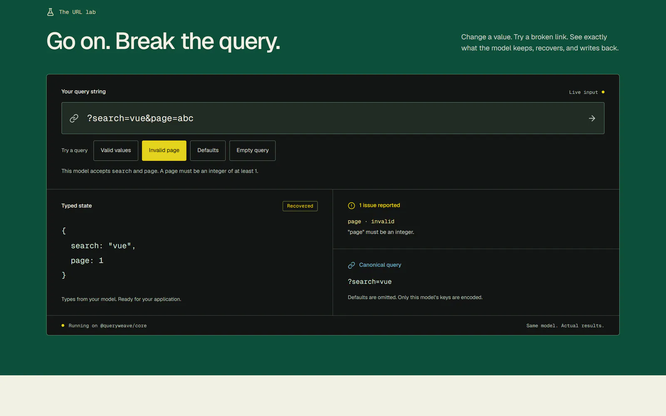Select the Valid values preset

[x=116, y=151]
